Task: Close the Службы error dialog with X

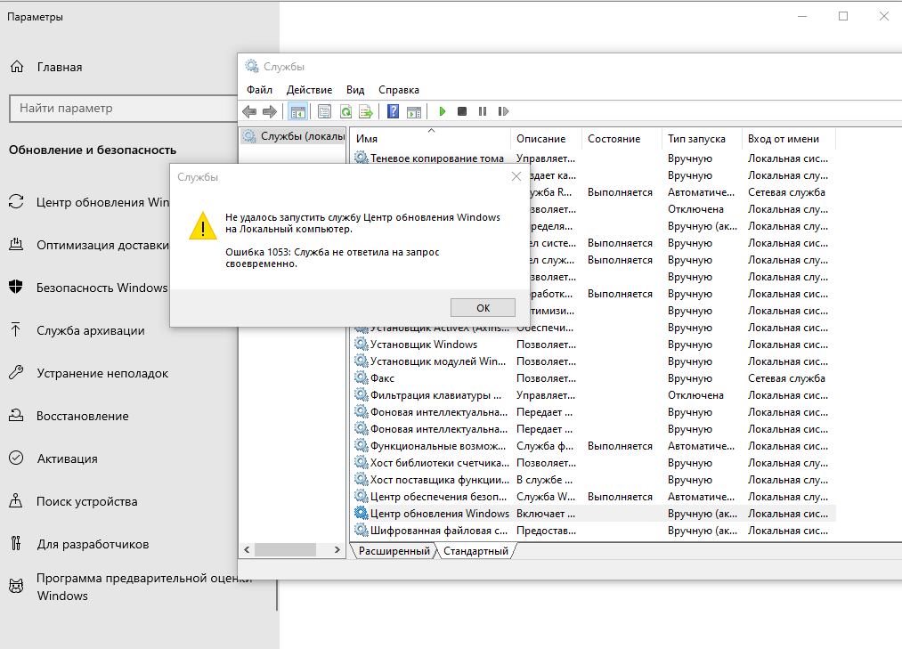Action: (x=516, y=177)
